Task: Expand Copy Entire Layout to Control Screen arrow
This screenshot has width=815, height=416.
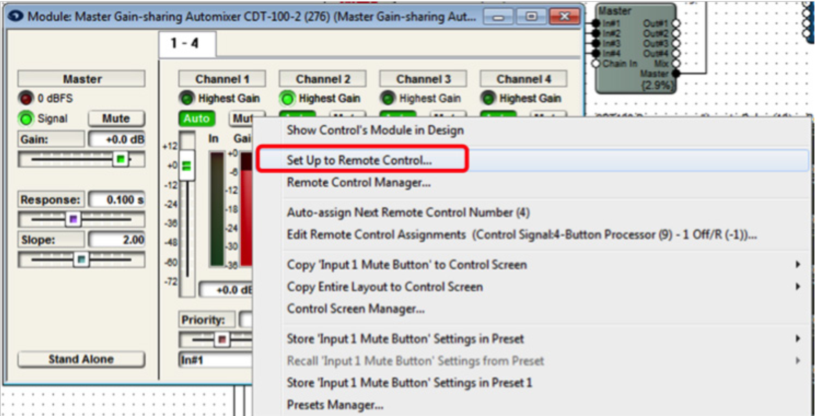Action: (x=797, y=287)
